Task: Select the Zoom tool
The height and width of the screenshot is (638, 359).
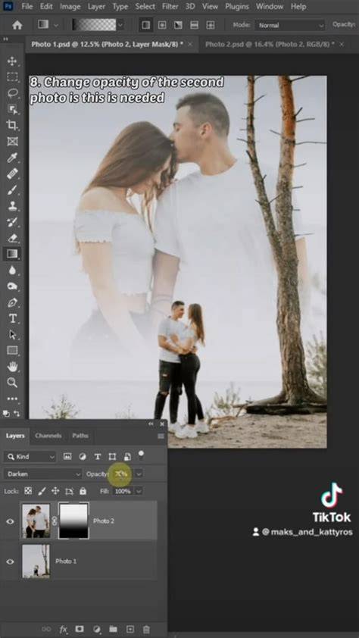Action: pyautogui.click(x=12, y=383)
